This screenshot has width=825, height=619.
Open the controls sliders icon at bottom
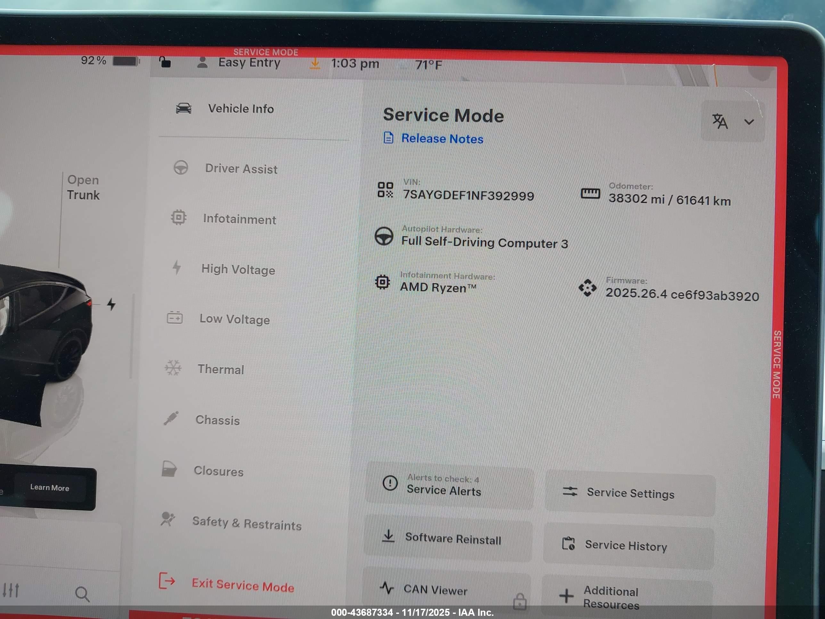11,590
